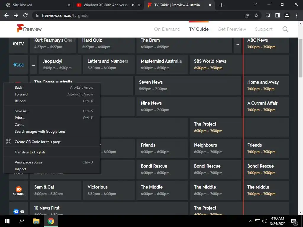Share this page via share icon
The image size is (303, 227).
(x=246, y=15)
